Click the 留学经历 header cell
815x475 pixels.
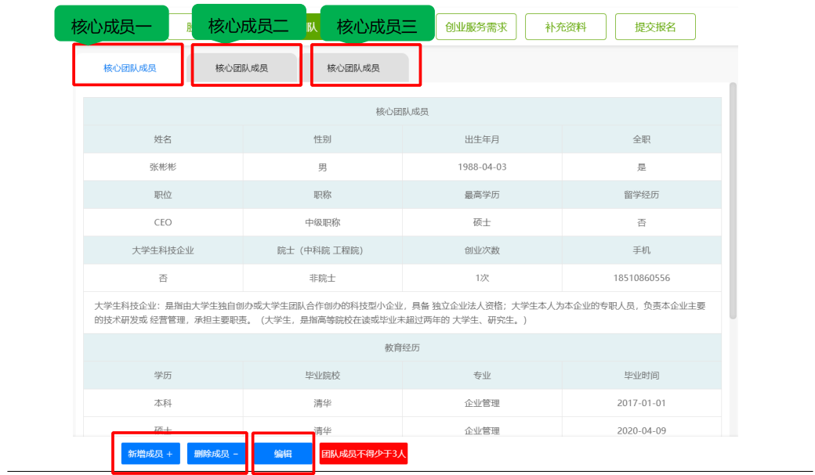coord(641,195)
